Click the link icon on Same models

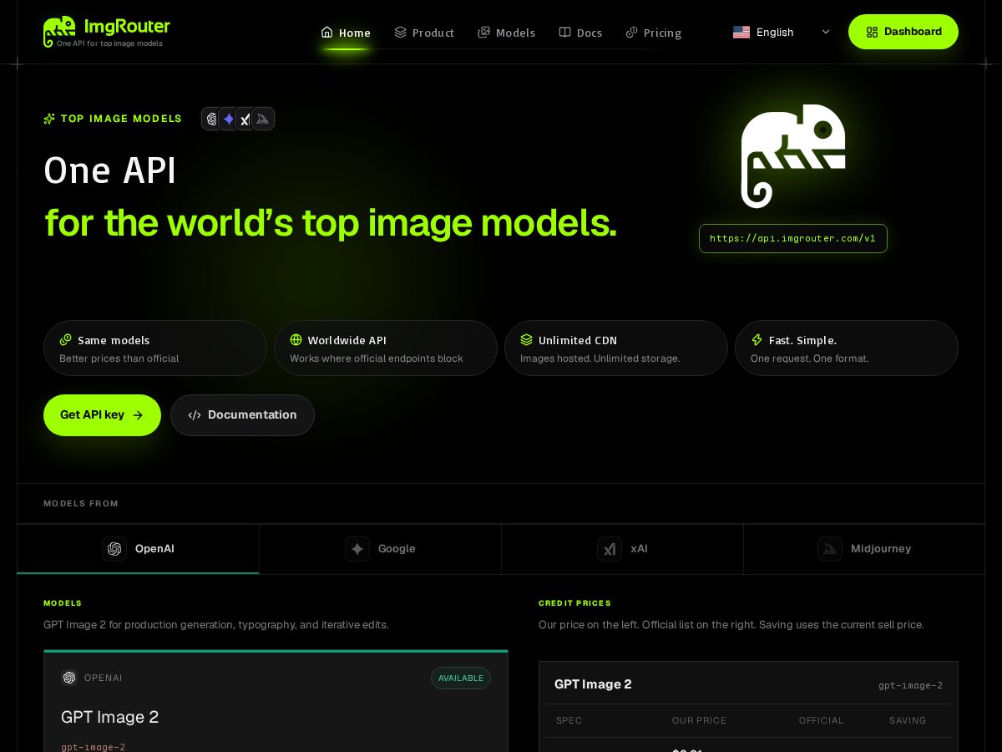pos(65,340)
